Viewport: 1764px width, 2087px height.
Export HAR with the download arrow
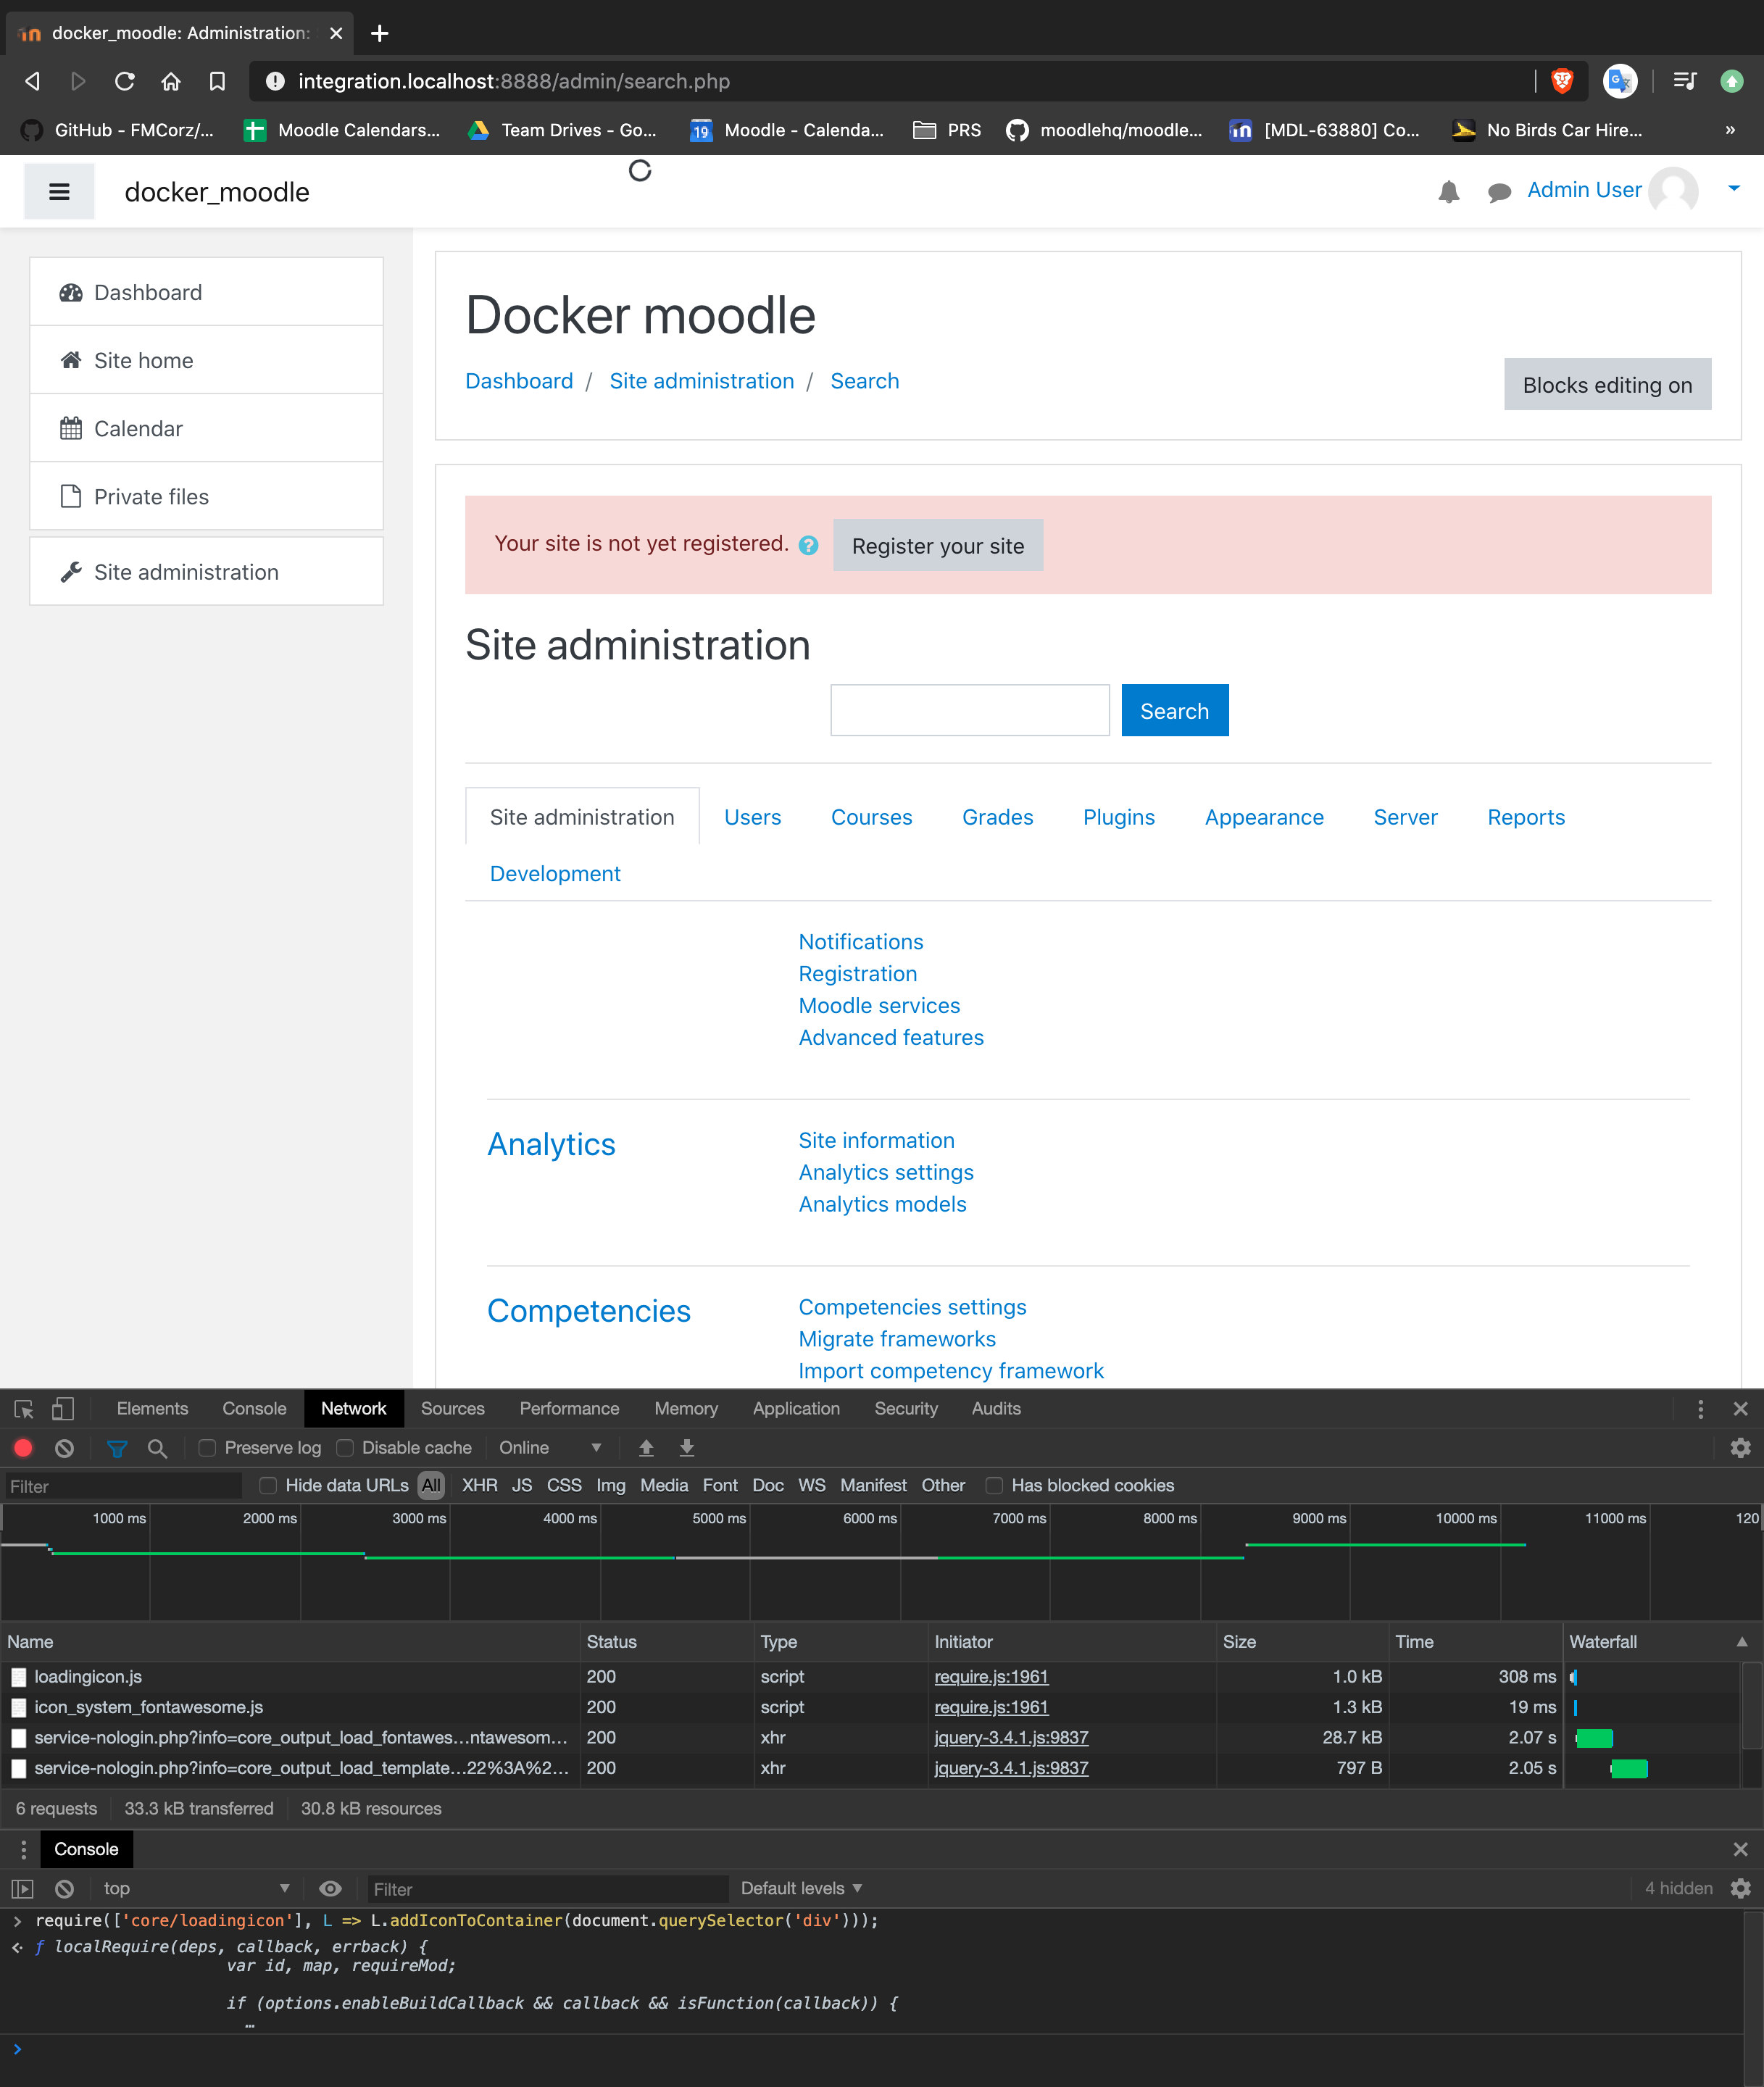[x=687, y=1448]
